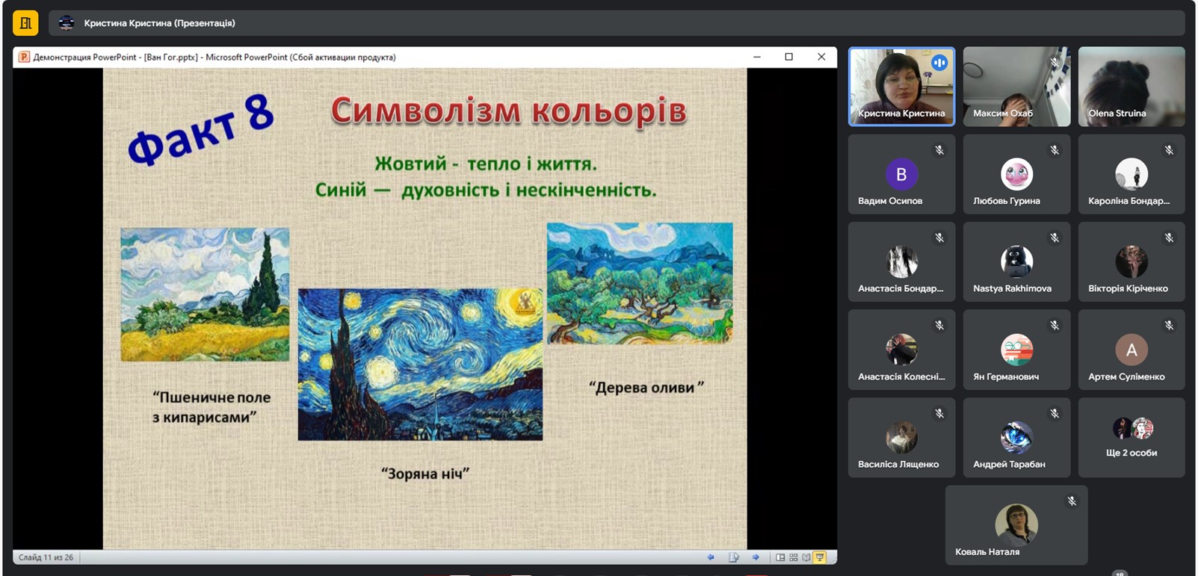Click muted mic icon on Вадим Осипов tile
The image size is (1198, 576).
tap(939, 150)
